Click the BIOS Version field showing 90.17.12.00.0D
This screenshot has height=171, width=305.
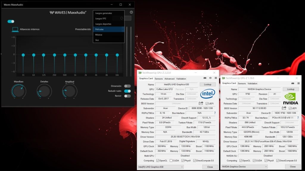click(259, 108)
